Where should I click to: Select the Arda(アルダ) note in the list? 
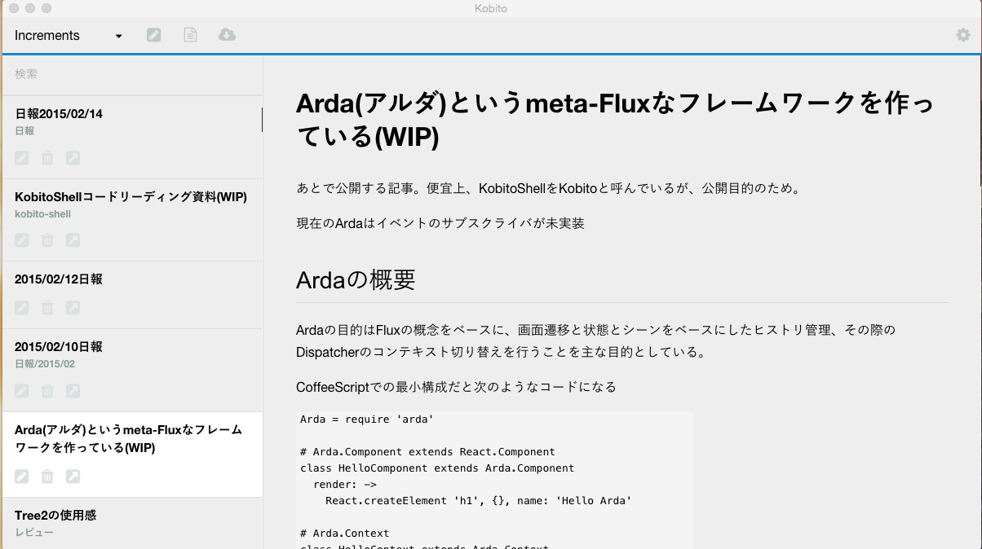coord(132,455)
